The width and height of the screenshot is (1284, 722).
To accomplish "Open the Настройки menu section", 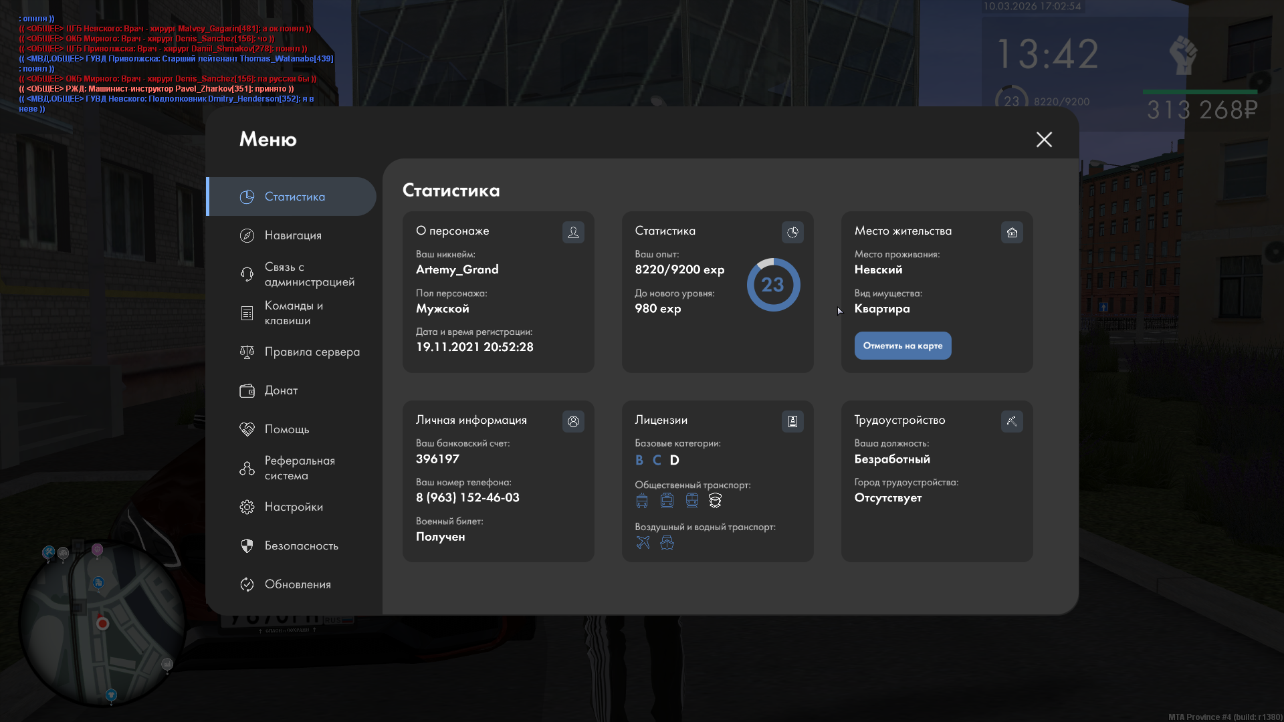I will pyautogui.click(x=293, y=507).
